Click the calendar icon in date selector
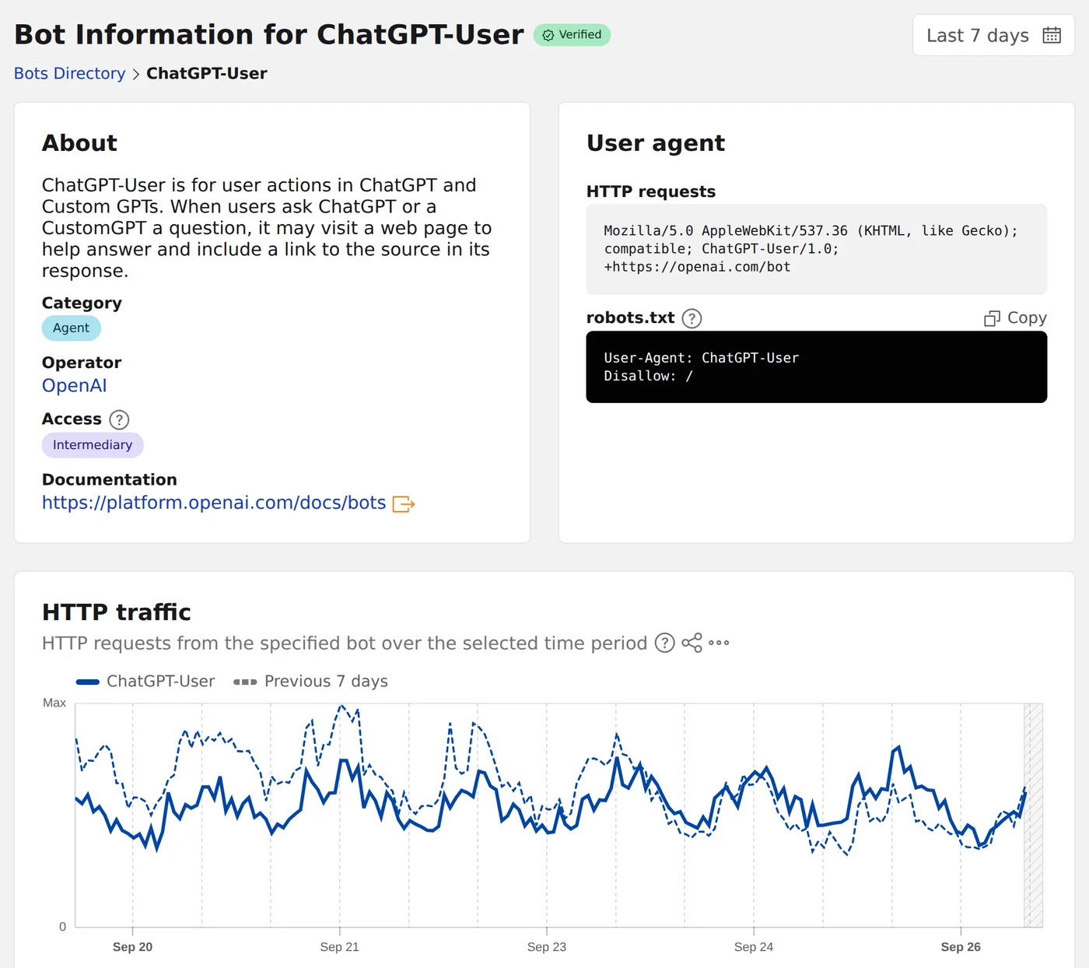The image size is (1089, 968). (x=1052, y=35)
